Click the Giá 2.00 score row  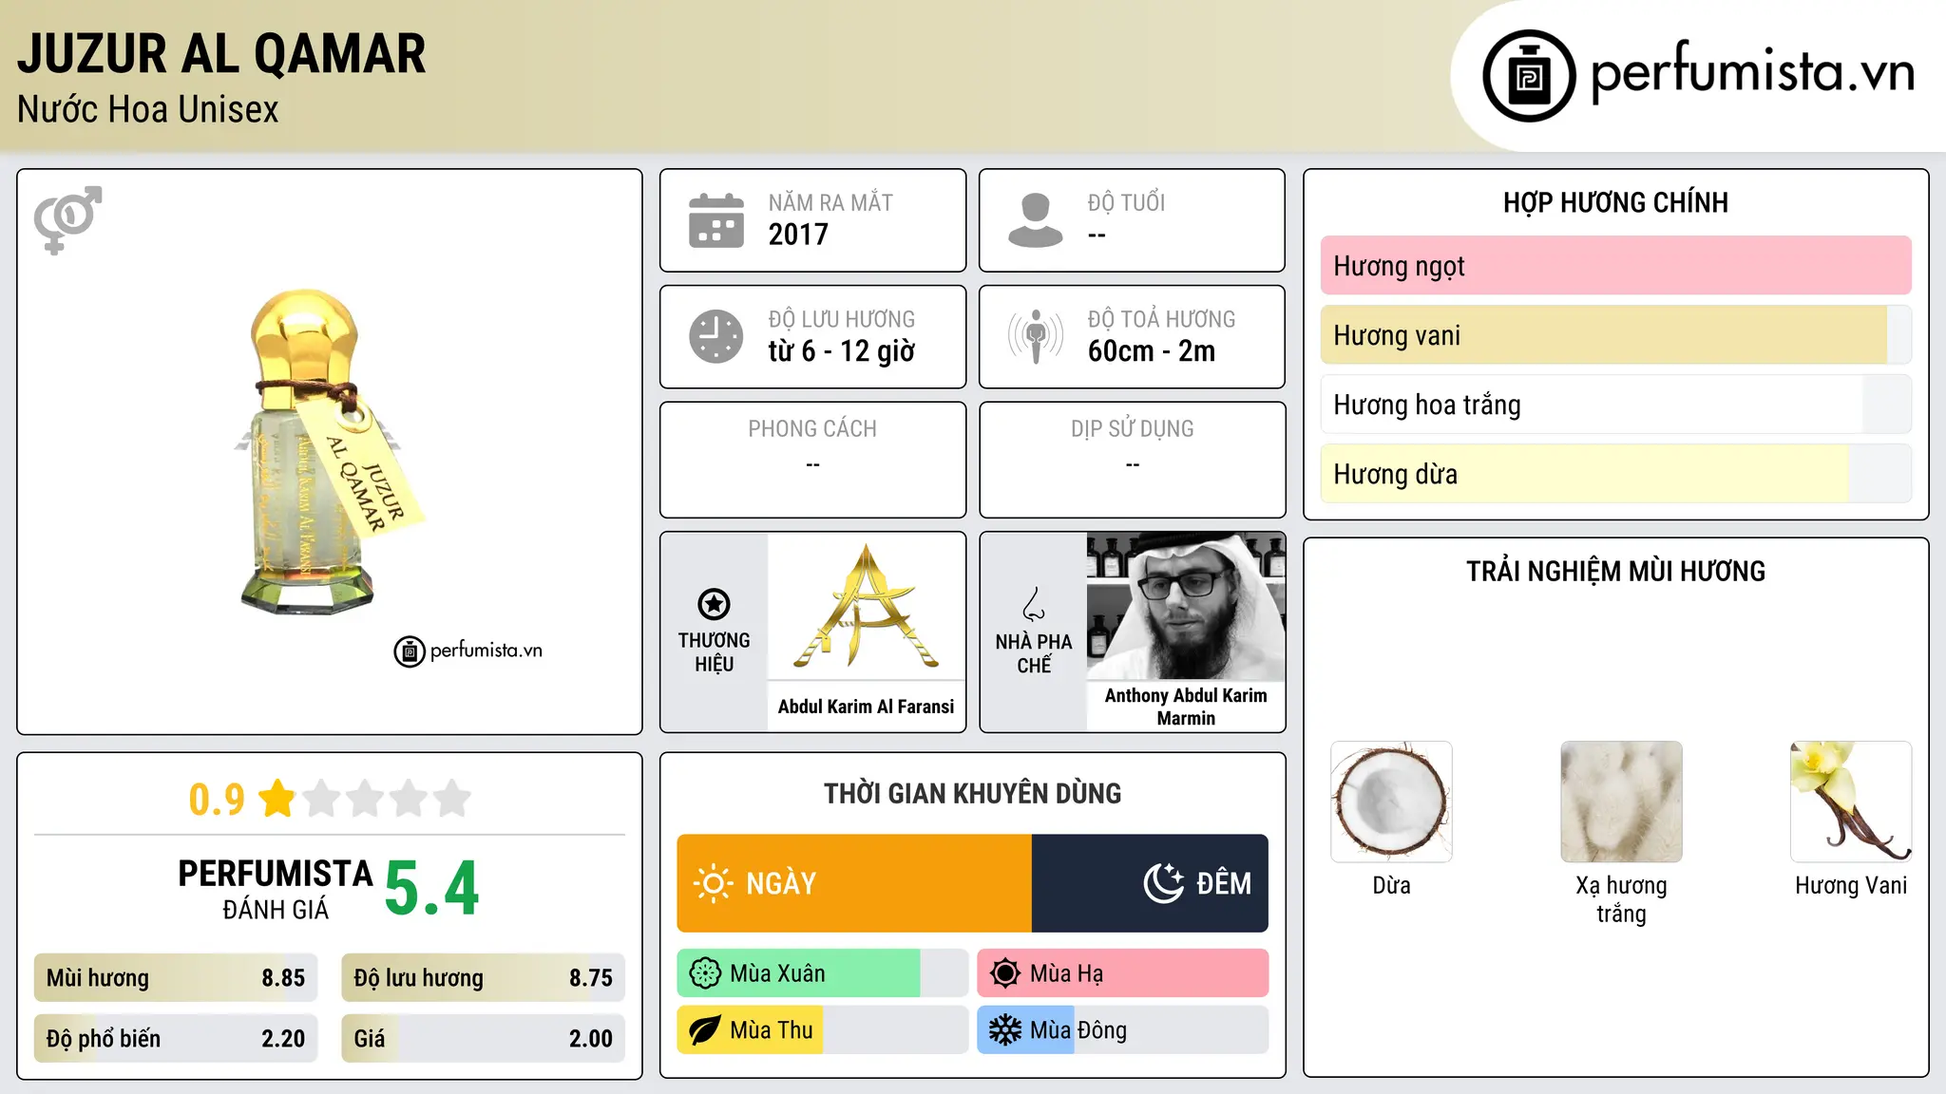pos(483,1038)
